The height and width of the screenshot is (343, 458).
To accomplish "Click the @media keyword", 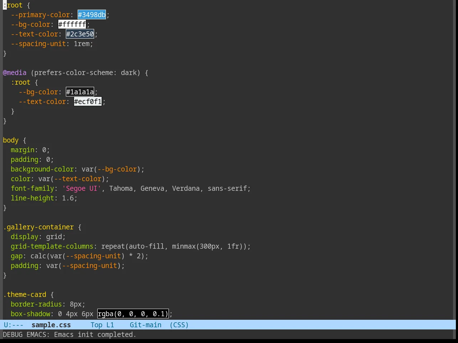I will pyautogui.click(x=15, y=73).
